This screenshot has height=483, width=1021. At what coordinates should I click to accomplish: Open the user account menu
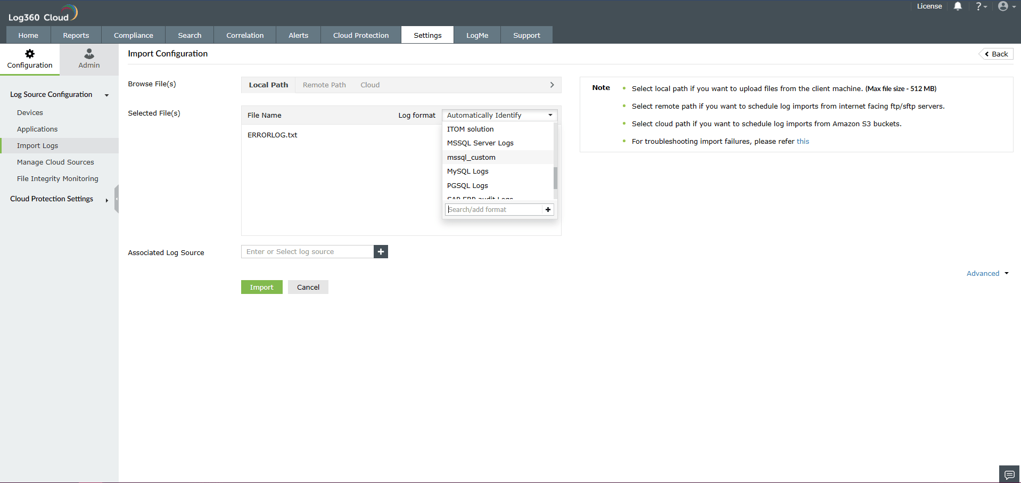click(x=1004, y=6)
